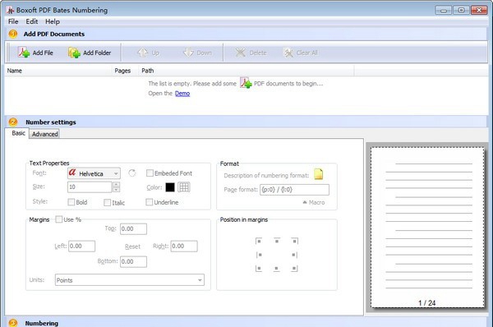
Task: Click the Left margin input field
Action: coord(81,246)
